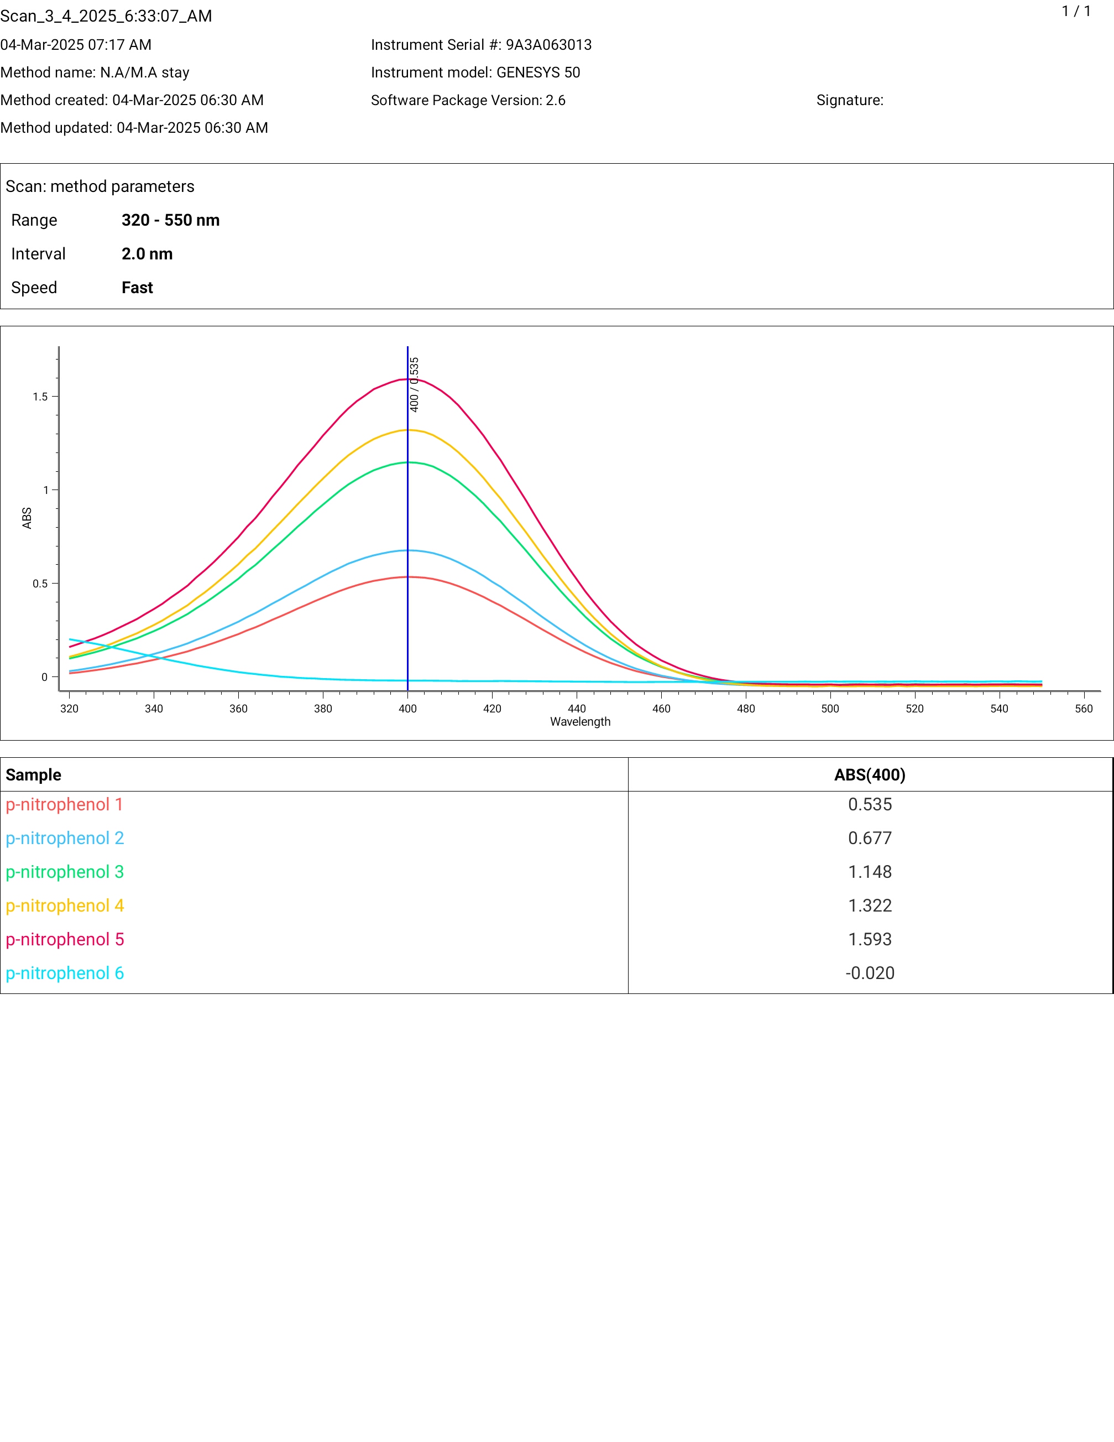Click the Interval 2.0 nm value
Viewport: 1114px width, 1442px height.
click(x=147, y=253)
